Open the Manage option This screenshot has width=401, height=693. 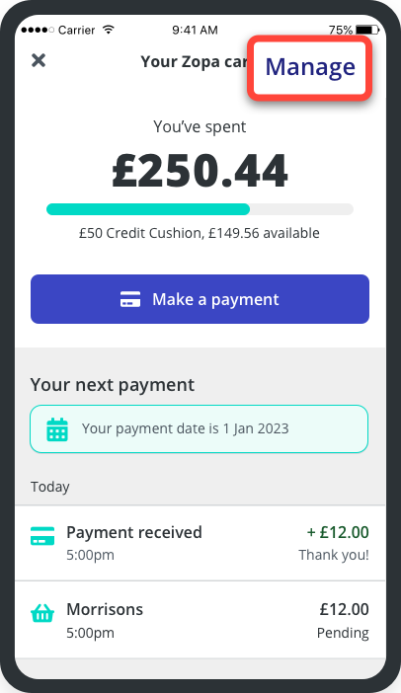point(310,67)
